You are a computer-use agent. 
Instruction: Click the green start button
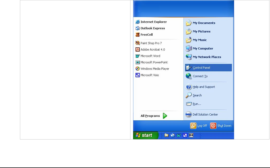tap(146, 135)
